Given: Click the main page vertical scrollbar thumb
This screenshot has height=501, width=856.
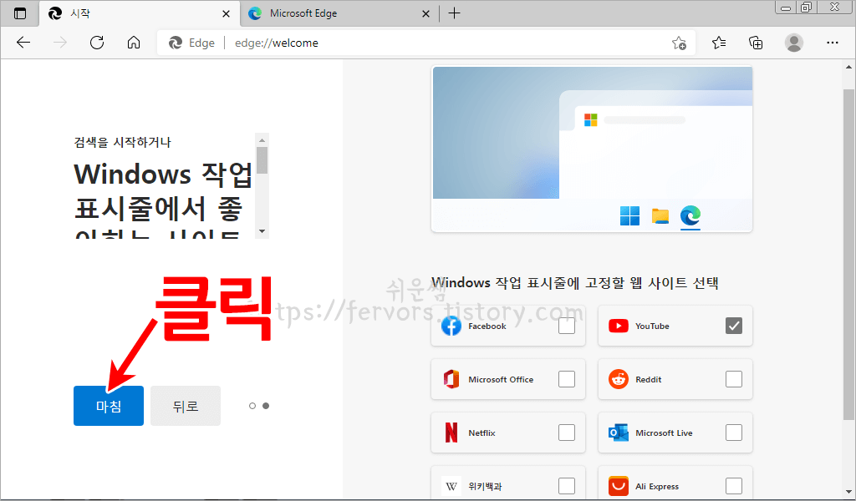Looking at the screenshot, I should pos(849,254).
